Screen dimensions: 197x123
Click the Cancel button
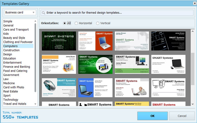(182, 116)
